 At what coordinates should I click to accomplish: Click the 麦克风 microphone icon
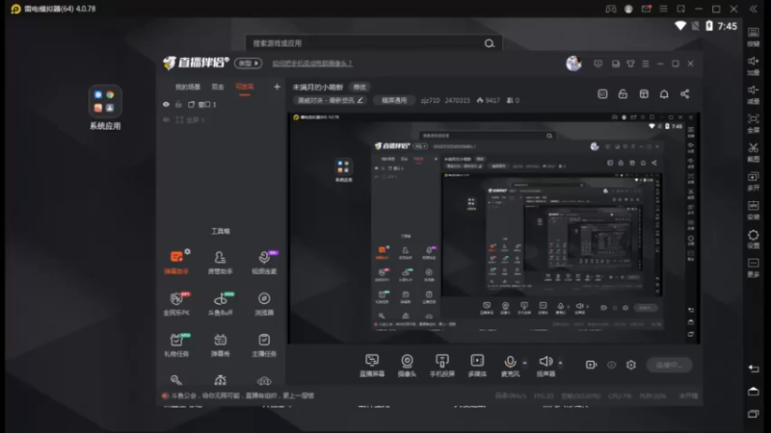pyautogui.click(x=510, y=363)
